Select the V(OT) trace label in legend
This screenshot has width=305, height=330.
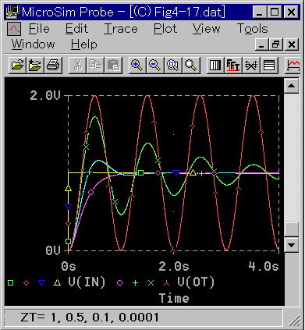[196, 282]
